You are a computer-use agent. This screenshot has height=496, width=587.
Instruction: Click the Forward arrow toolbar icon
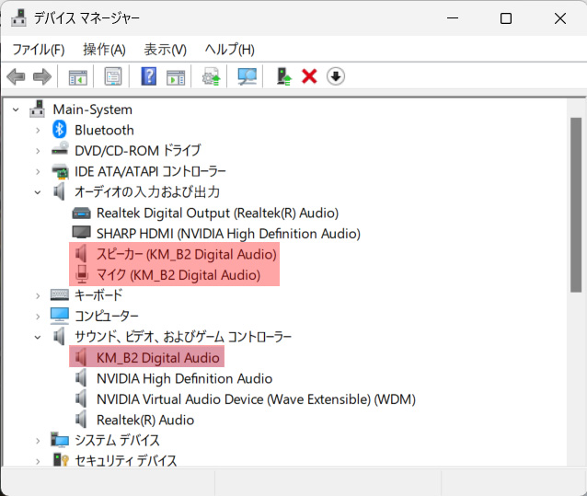pyautogui.click(x=42, y=76)
